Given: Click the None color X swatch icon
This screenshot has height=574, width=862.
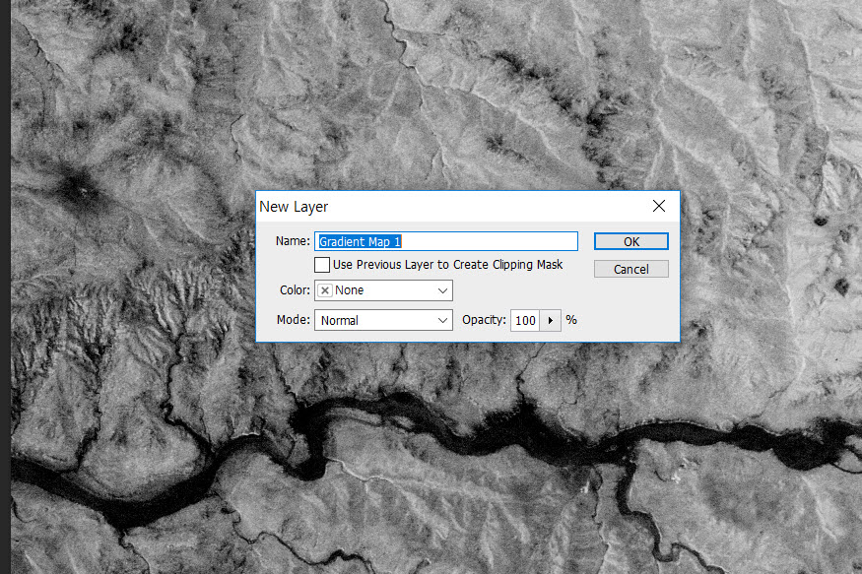Looking at the screenshot, I should pos(325,290).
